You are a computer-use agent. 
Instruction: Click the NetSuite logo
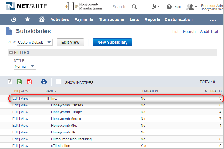[x=26, y=6]
